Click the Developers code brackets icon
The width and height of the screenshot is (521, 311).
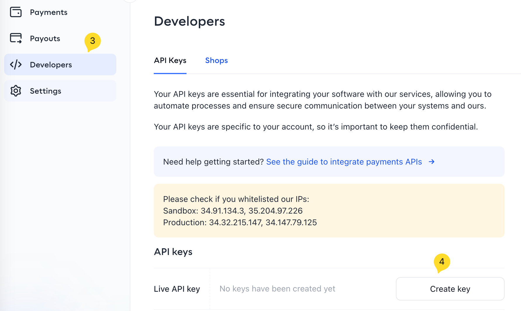(16, 64)
